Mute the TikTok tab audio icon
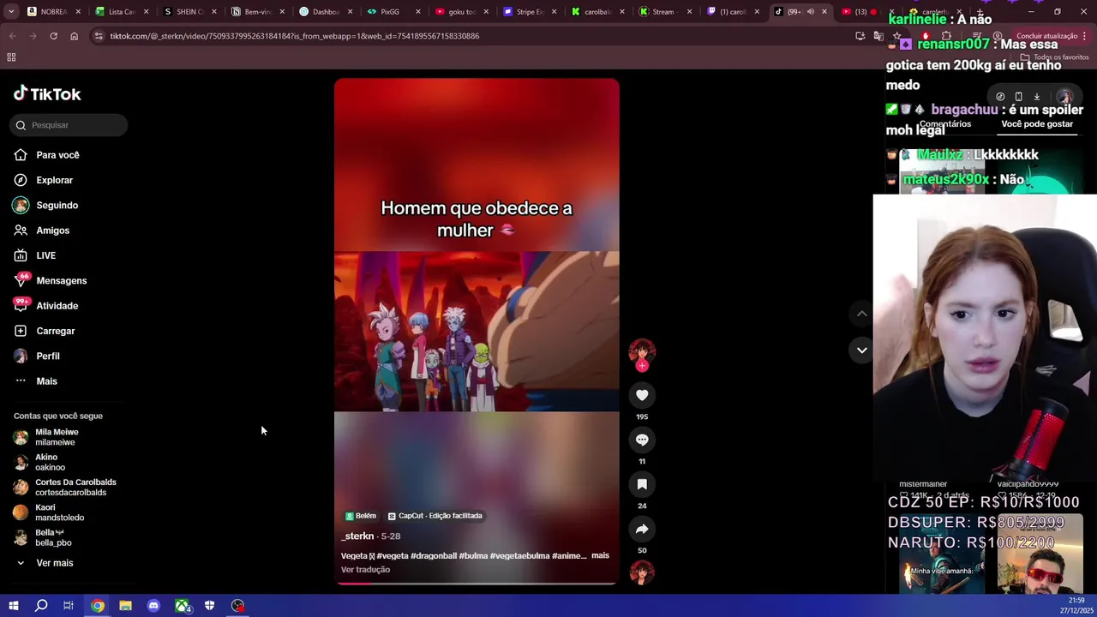The height and width of the screenshot is (617, 1097). 811,12
